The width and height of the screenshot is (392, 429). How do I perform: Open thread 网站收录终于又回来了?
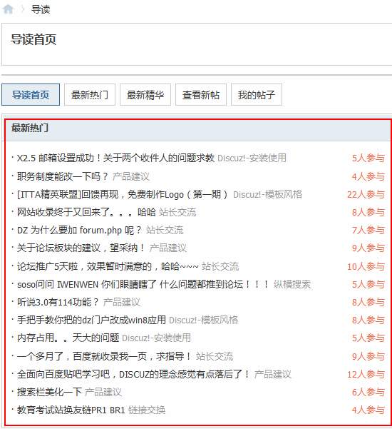pos(86,212)
